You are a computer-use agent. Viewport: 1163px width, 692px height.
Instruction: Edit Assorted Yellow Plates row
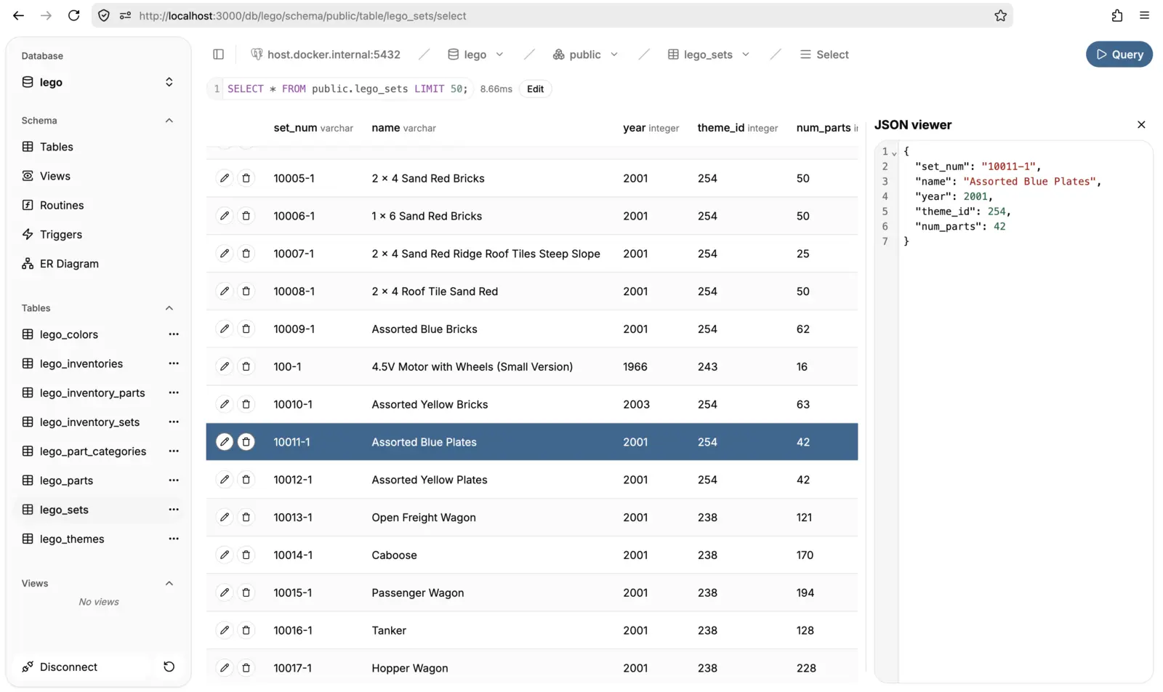[x=225, y=480]
